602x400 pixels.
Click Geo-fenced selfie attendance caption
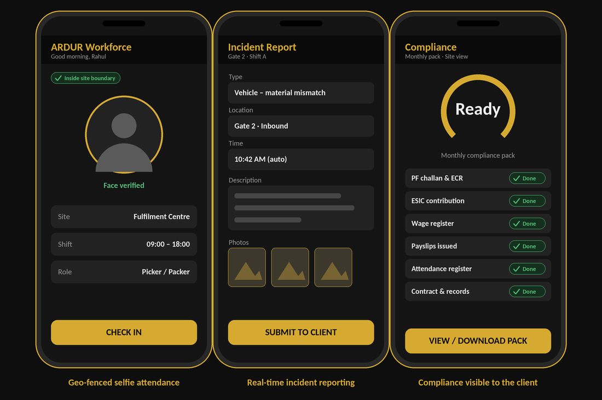coord(124,382)
